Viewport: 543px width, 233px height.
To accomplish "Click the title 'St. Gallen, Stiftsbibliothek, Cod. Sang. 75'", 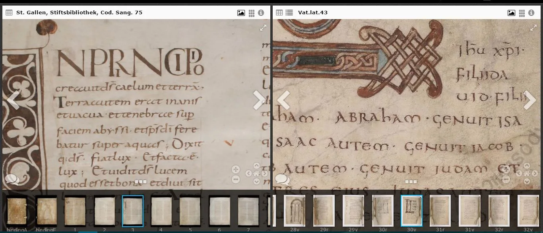I will (x=79, y=13).
